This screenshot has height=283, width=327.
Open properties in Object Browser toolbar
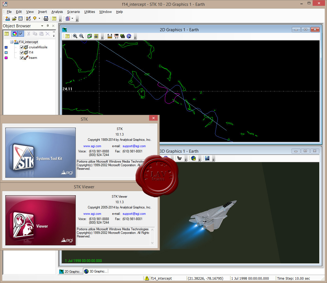6,33
